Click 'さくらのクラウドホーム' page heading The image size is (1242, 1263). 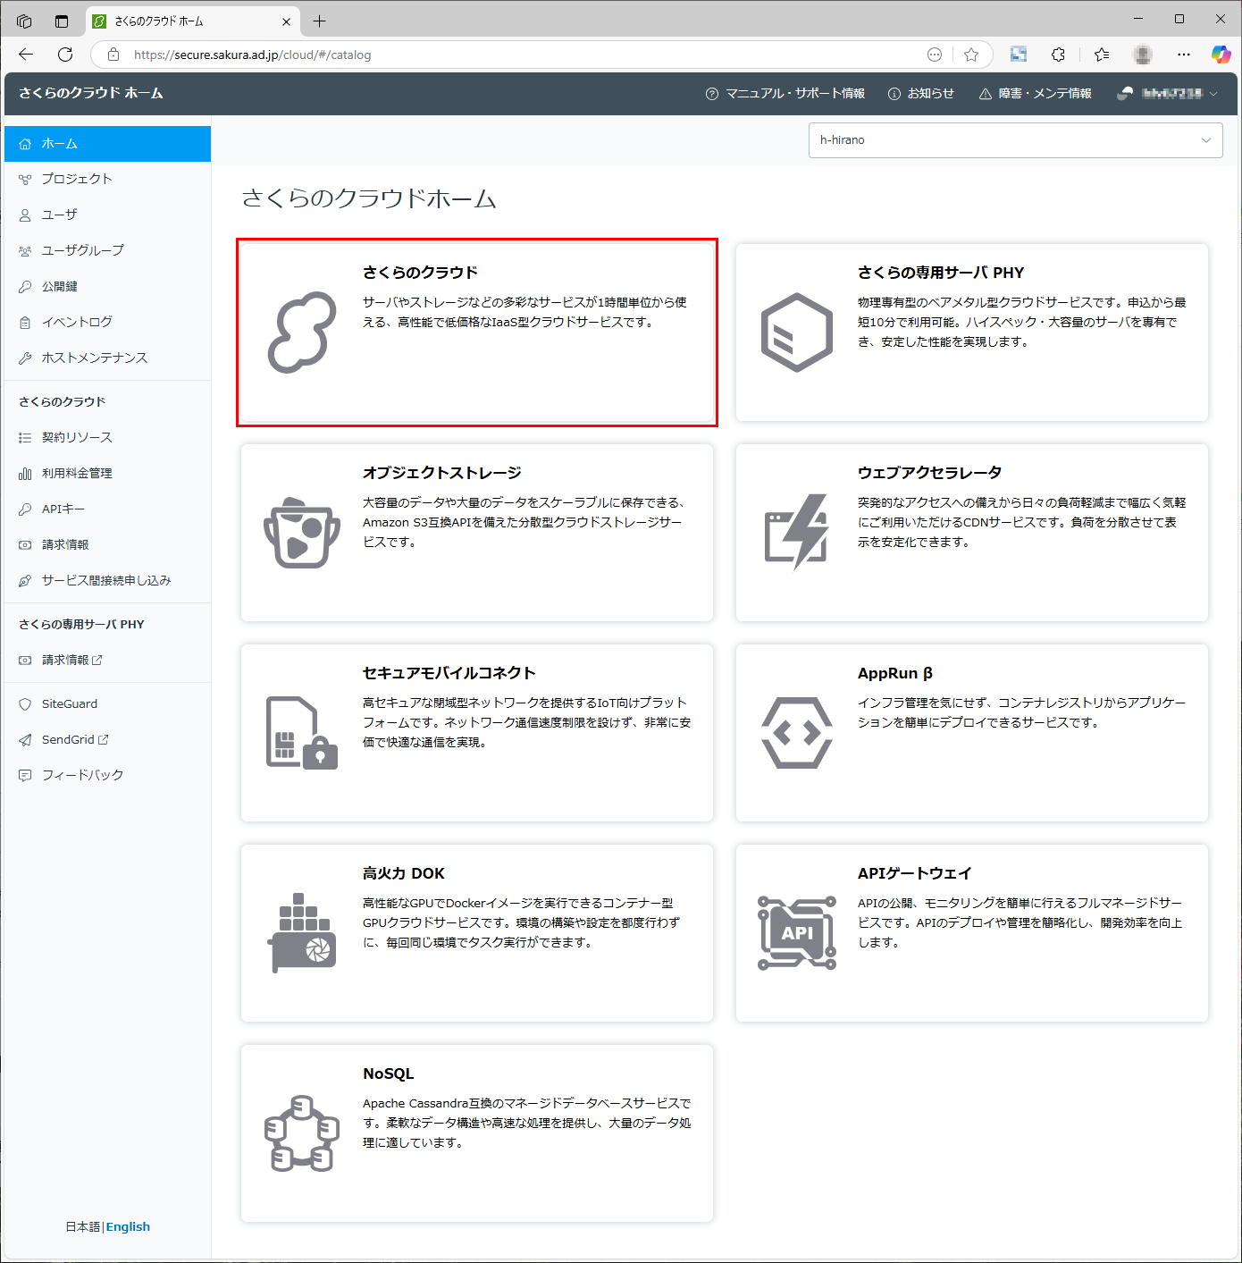point(369,198)
